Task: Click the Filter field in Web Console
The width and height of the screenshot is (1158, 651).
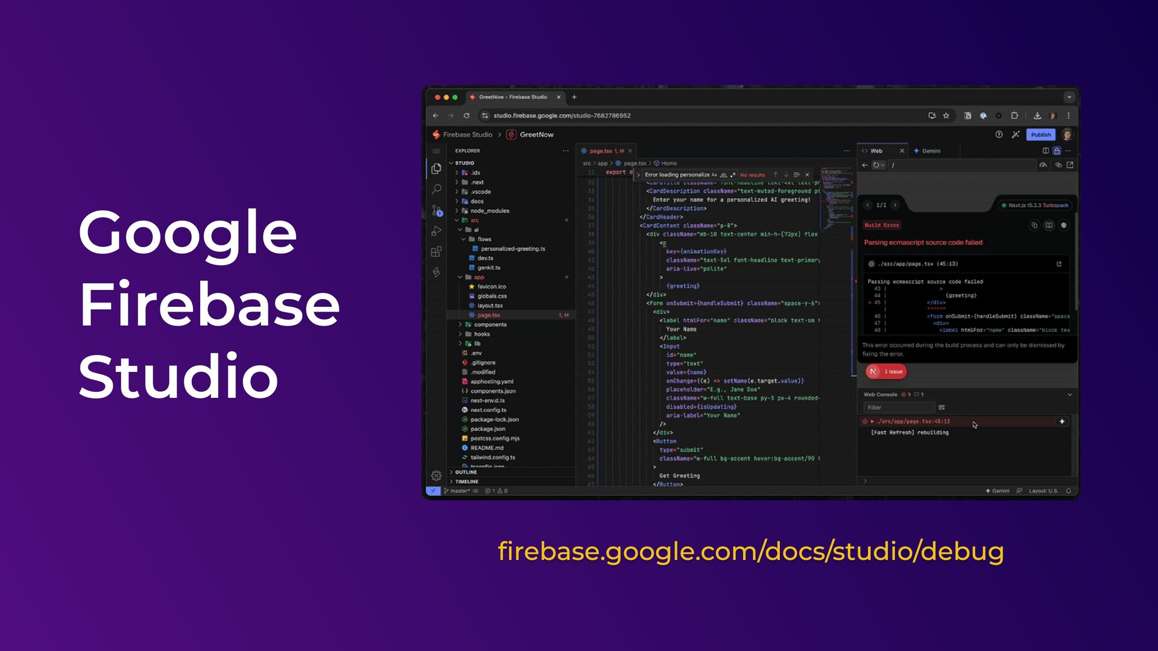Action: (x=899, y=407)
